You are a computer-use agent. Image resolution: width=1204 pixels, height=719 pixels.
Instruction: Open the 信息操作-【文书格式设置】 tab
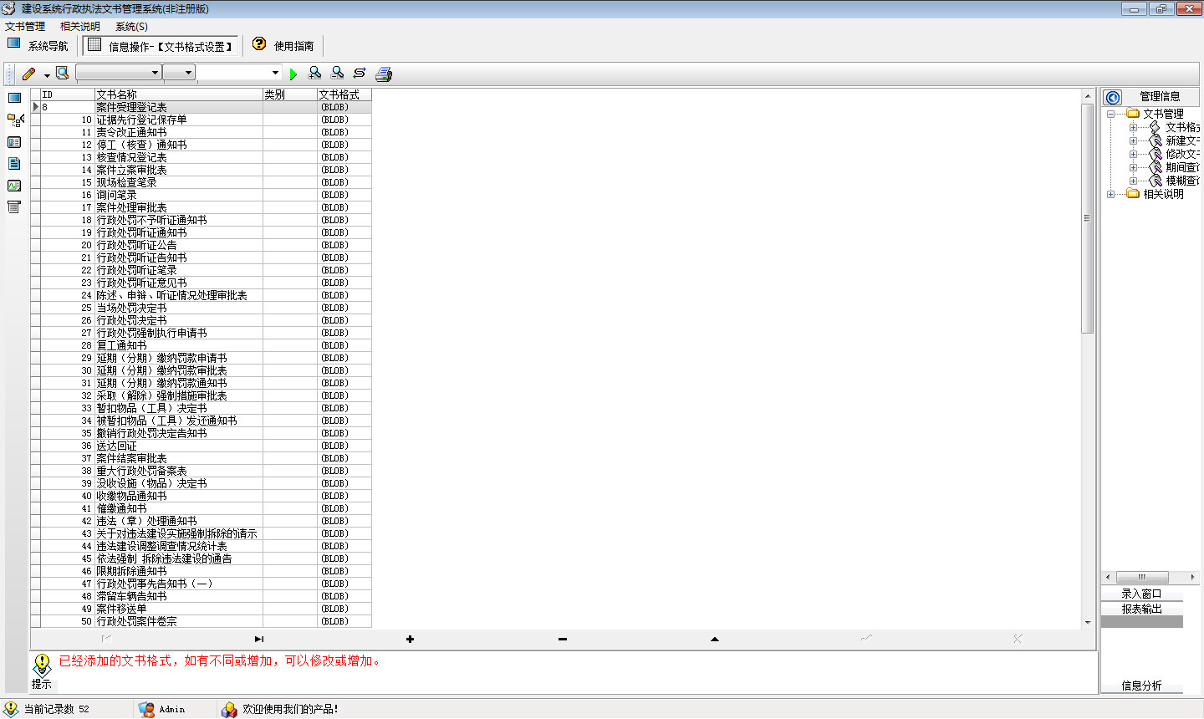pos(161,46)
